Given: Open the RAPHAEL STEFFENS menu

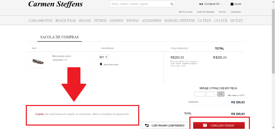Looking at the screenshot, I should [179, 21].
